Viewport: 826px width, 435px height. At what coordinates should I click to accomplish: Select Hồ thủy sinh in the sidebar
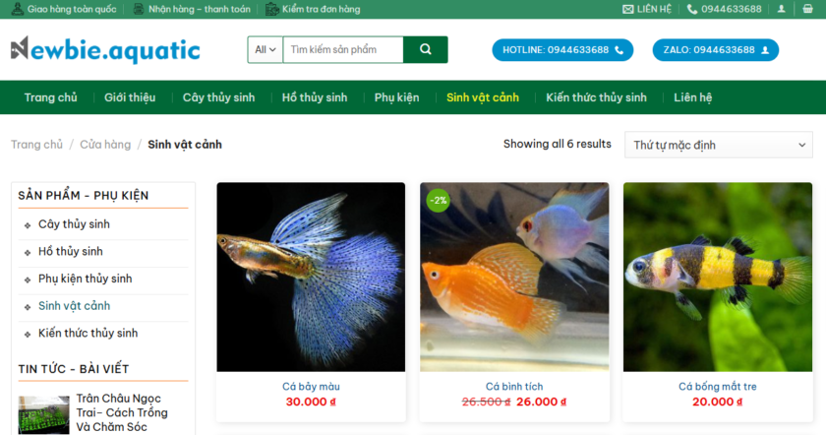tap(71, 252)
